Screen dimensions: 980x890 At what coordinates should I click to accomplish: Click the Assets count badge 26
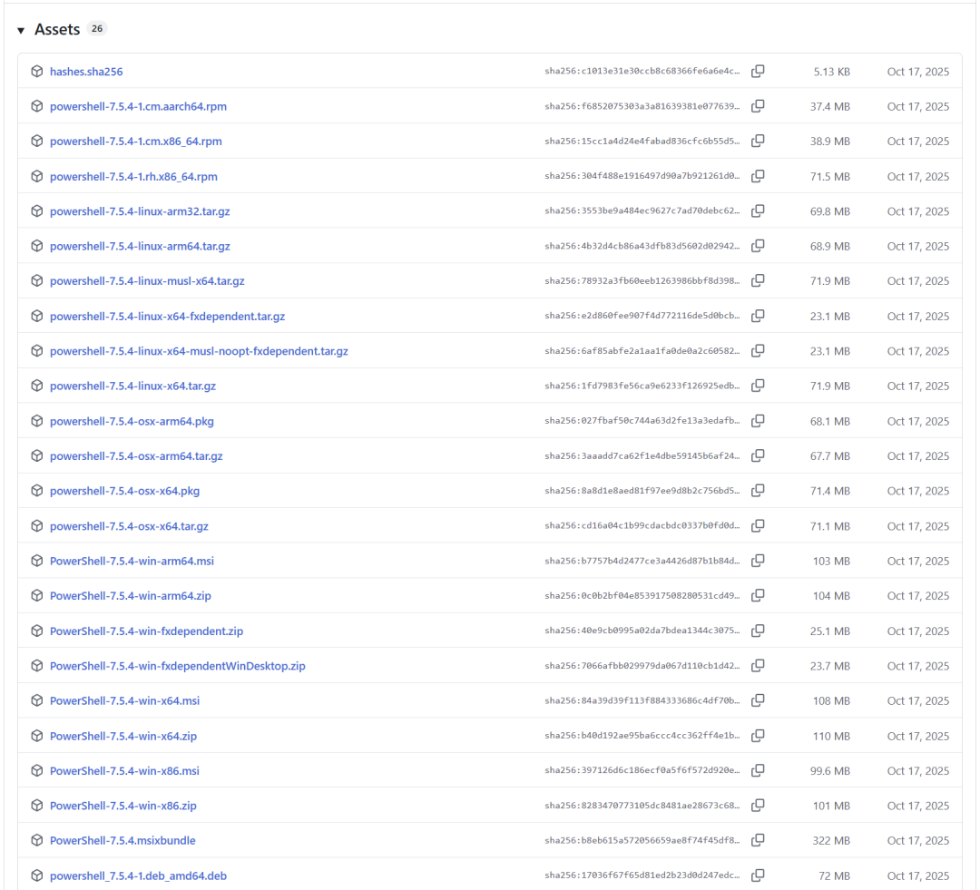point(97,29)
